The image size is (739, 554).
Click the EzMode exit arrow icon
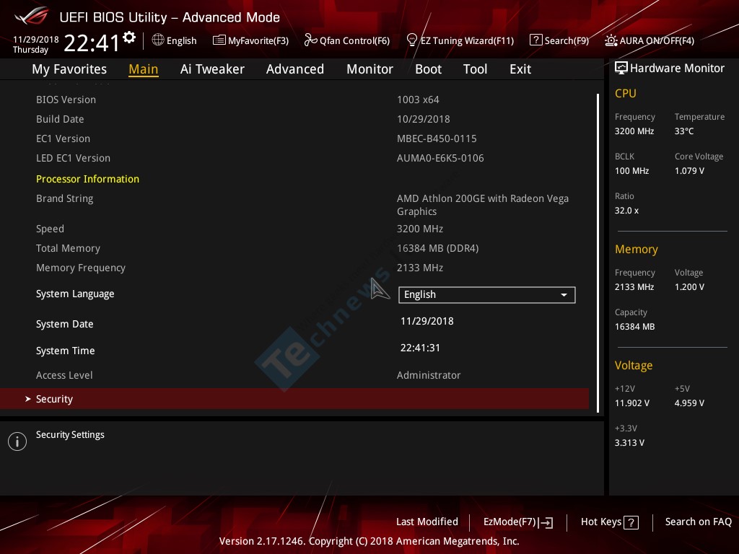click(x=546, y=522)
